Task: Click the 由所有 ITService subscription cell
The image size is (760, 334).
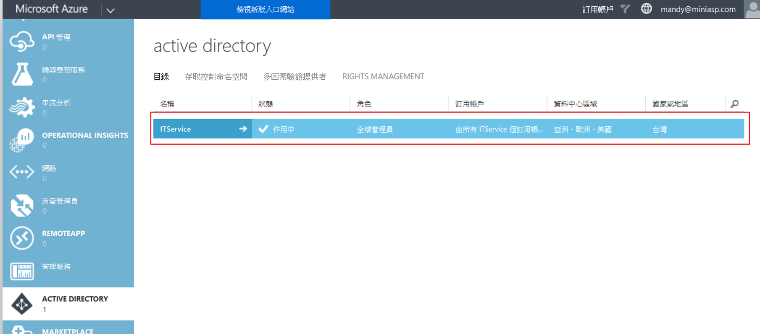Action: tap(499, 129)
